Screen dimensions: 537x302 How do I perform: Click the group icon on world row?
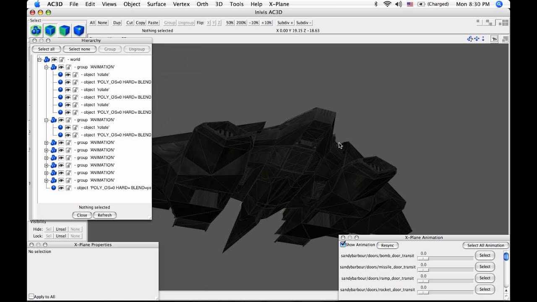47,60
